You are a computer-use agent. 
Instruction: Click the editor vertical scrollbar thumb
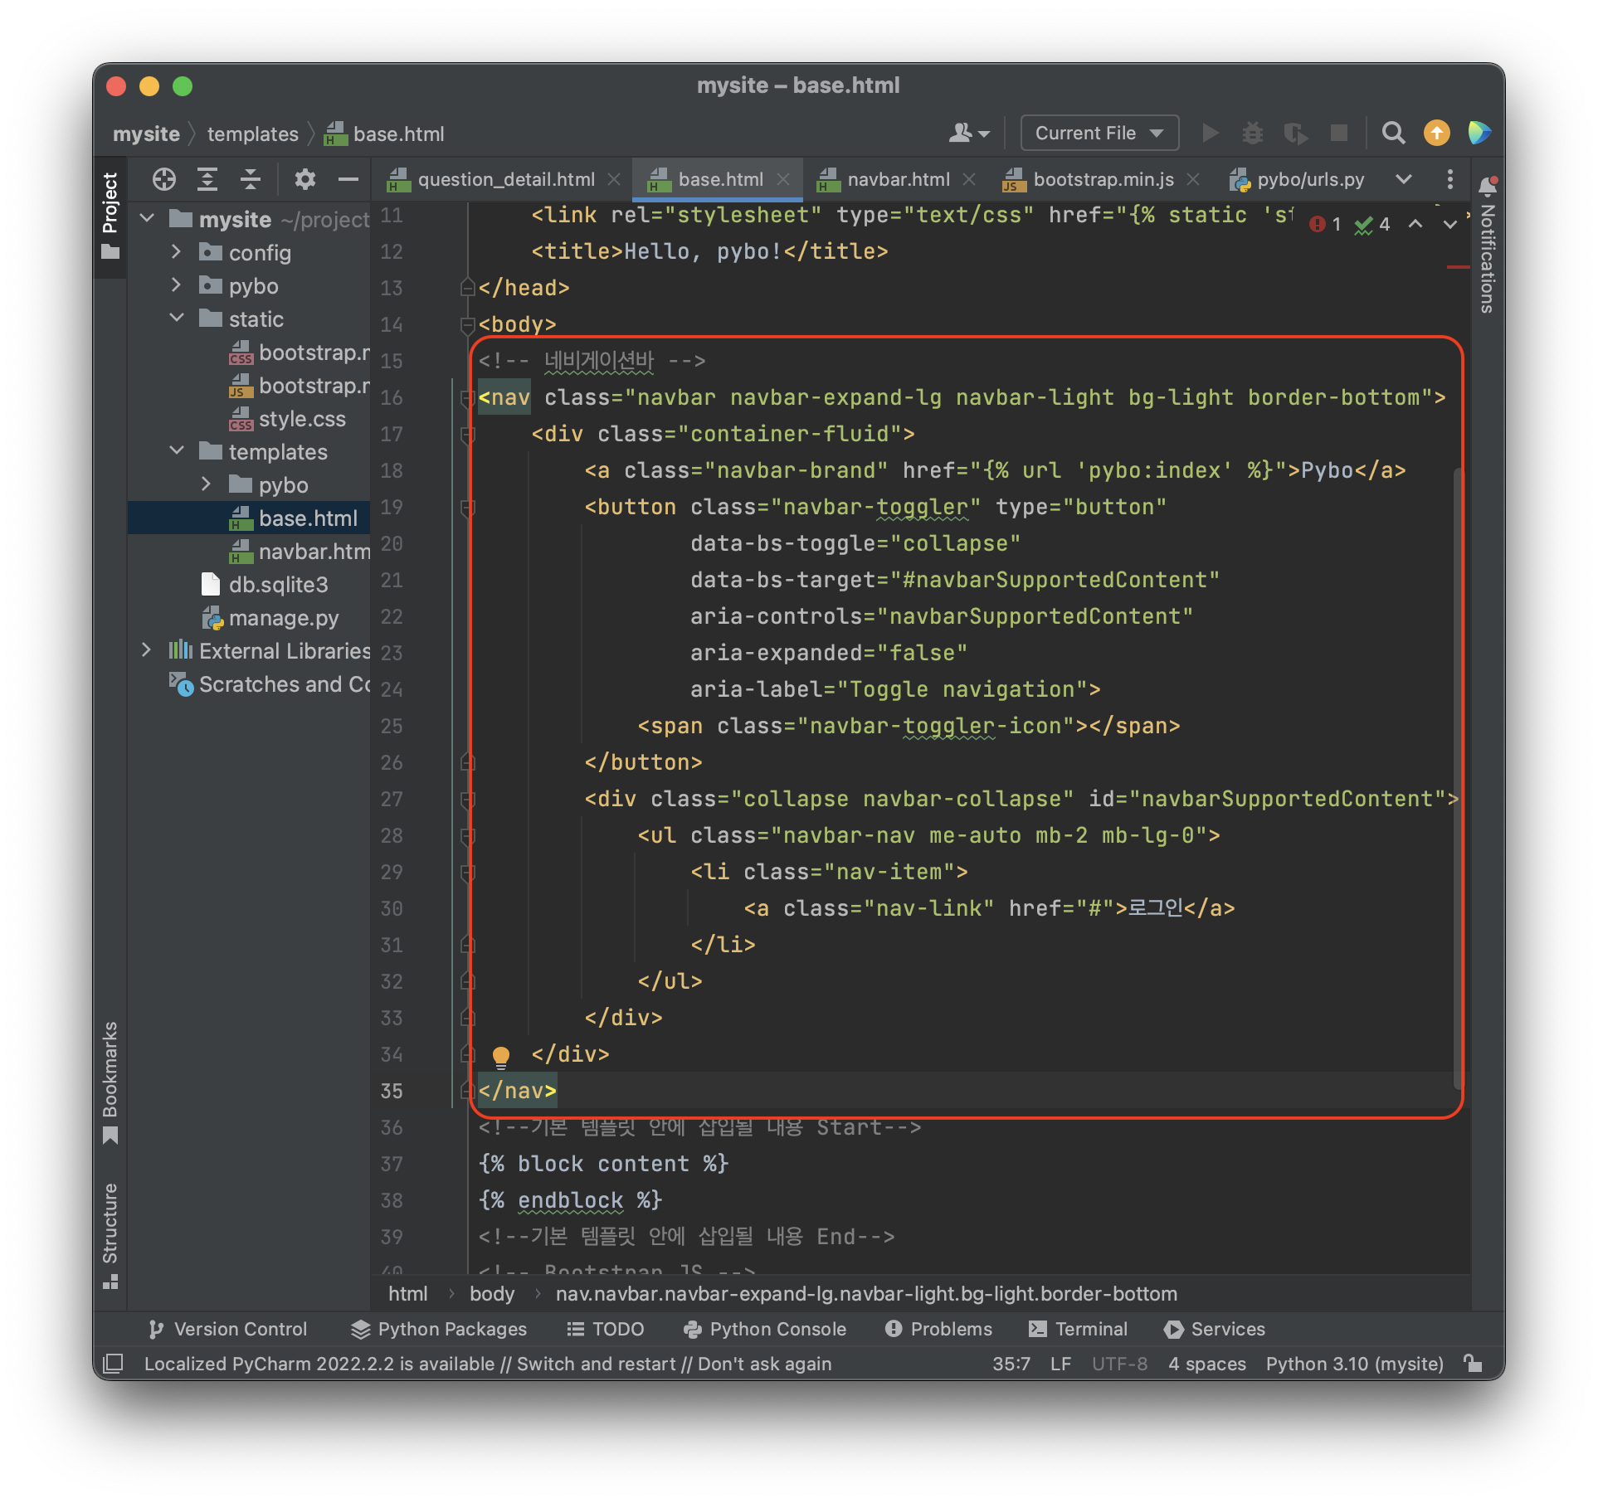1457,780
